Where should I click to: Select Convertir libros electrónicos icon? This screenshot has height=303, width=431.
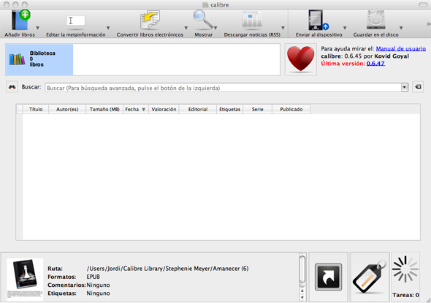150,20
